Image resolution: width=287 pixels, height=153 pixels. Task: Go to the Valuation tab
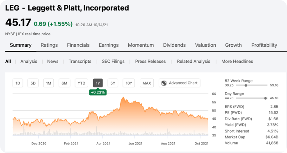coord(205,45)
